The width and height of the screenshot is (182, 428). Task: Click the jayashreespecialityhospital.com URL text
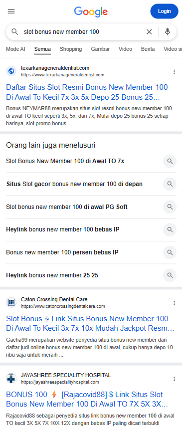[x=60, y=382]
